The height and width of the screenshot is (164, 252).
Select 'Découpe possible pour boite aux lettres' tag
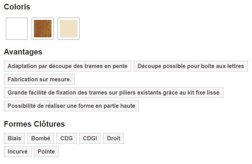coord(191,66)
